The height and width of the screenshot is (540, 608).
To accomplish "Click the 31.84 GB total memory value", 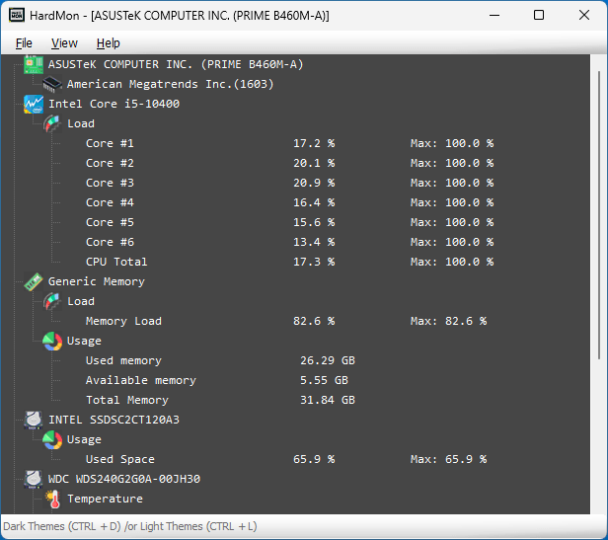I will [328, 401].
